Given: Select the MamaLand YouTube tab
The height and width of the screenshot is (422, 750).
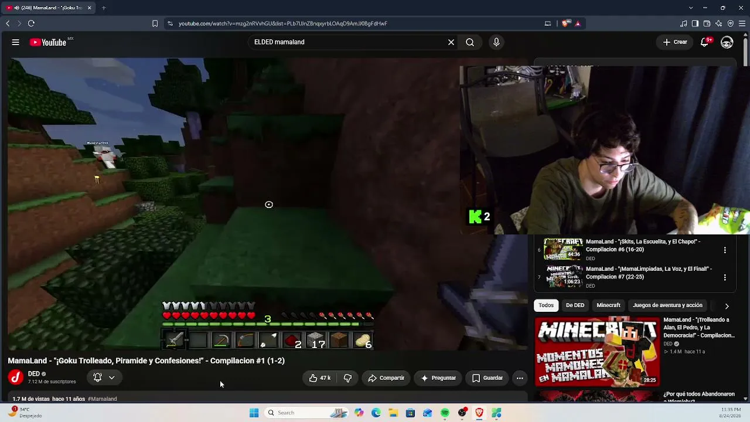Looking at the screenshot, I should 49,8.
